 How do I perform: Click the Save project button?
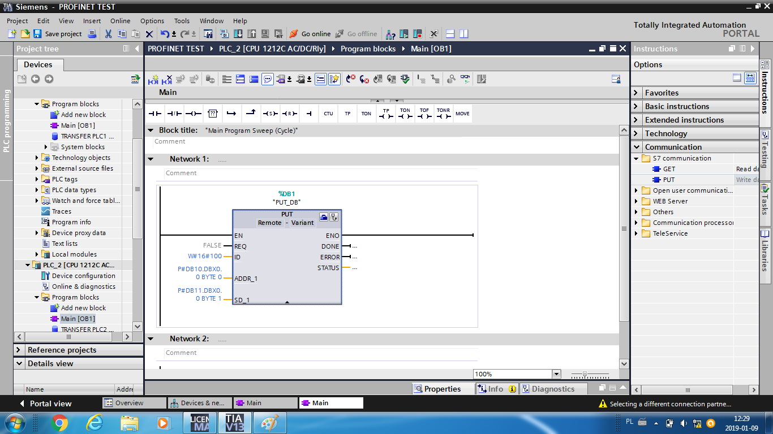(58, 34)
